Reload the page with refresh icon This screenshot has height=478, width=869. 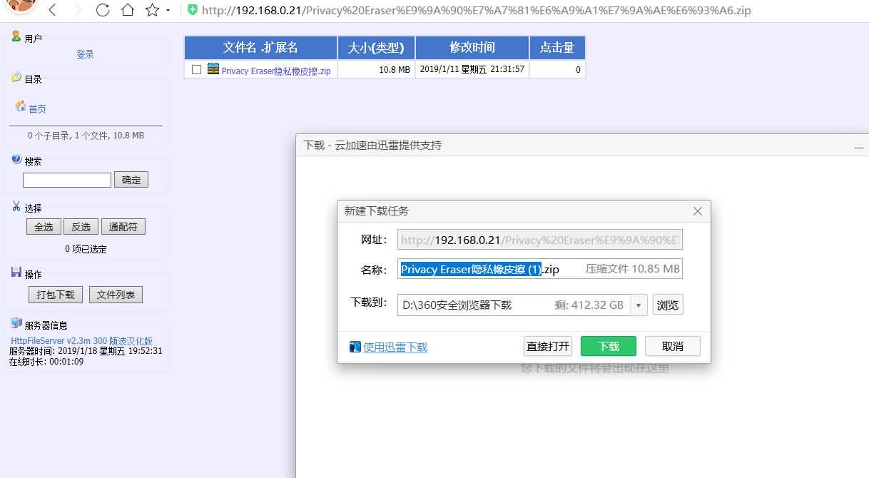103,10
